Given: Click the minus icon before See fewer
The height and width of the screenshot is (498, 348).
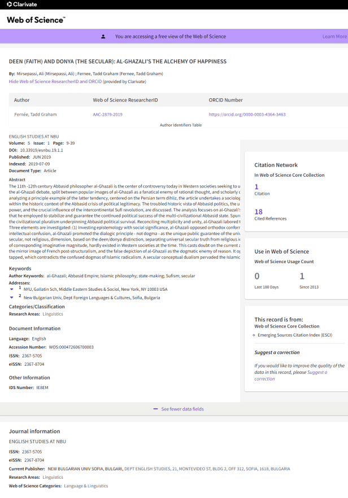Looking at the screenshot, I should point(155,409).
